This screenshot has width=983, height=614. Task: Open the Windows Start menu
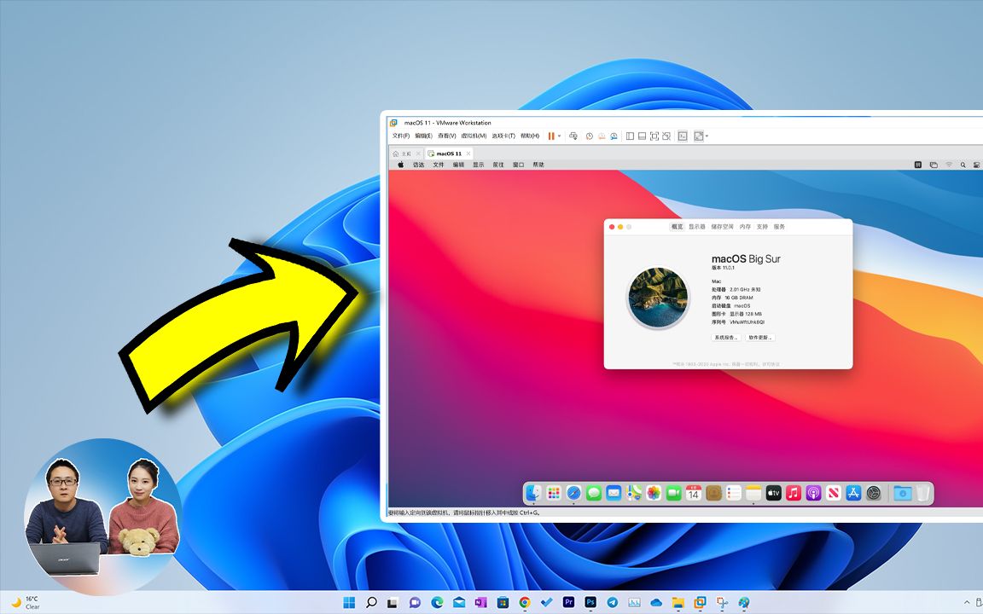pos(349,602)
